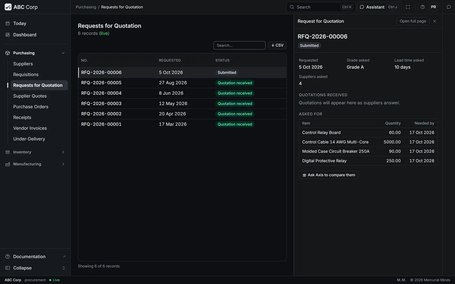Focus the records Search input field
Image resolution: width=455 pixels, height=284 pixels.
click(x=239, y=45)
